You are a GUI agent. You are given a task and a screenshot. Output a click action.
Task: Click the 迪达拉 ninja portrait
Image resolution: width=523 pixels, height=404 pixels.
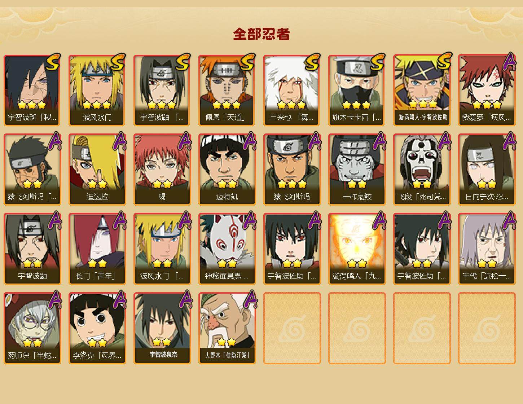(97, 170)
